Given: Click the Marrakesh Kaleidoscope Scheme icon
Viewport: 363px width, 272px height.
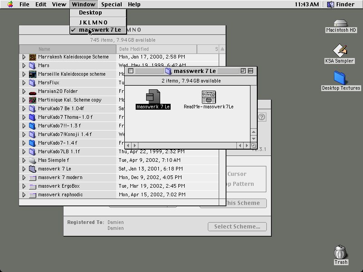Looking at the screenshot, I should pos(33,57).
